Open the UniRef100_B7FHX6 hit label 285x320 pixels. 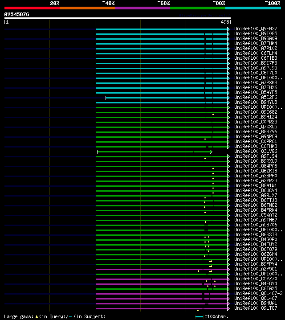[x=256, y=87]
